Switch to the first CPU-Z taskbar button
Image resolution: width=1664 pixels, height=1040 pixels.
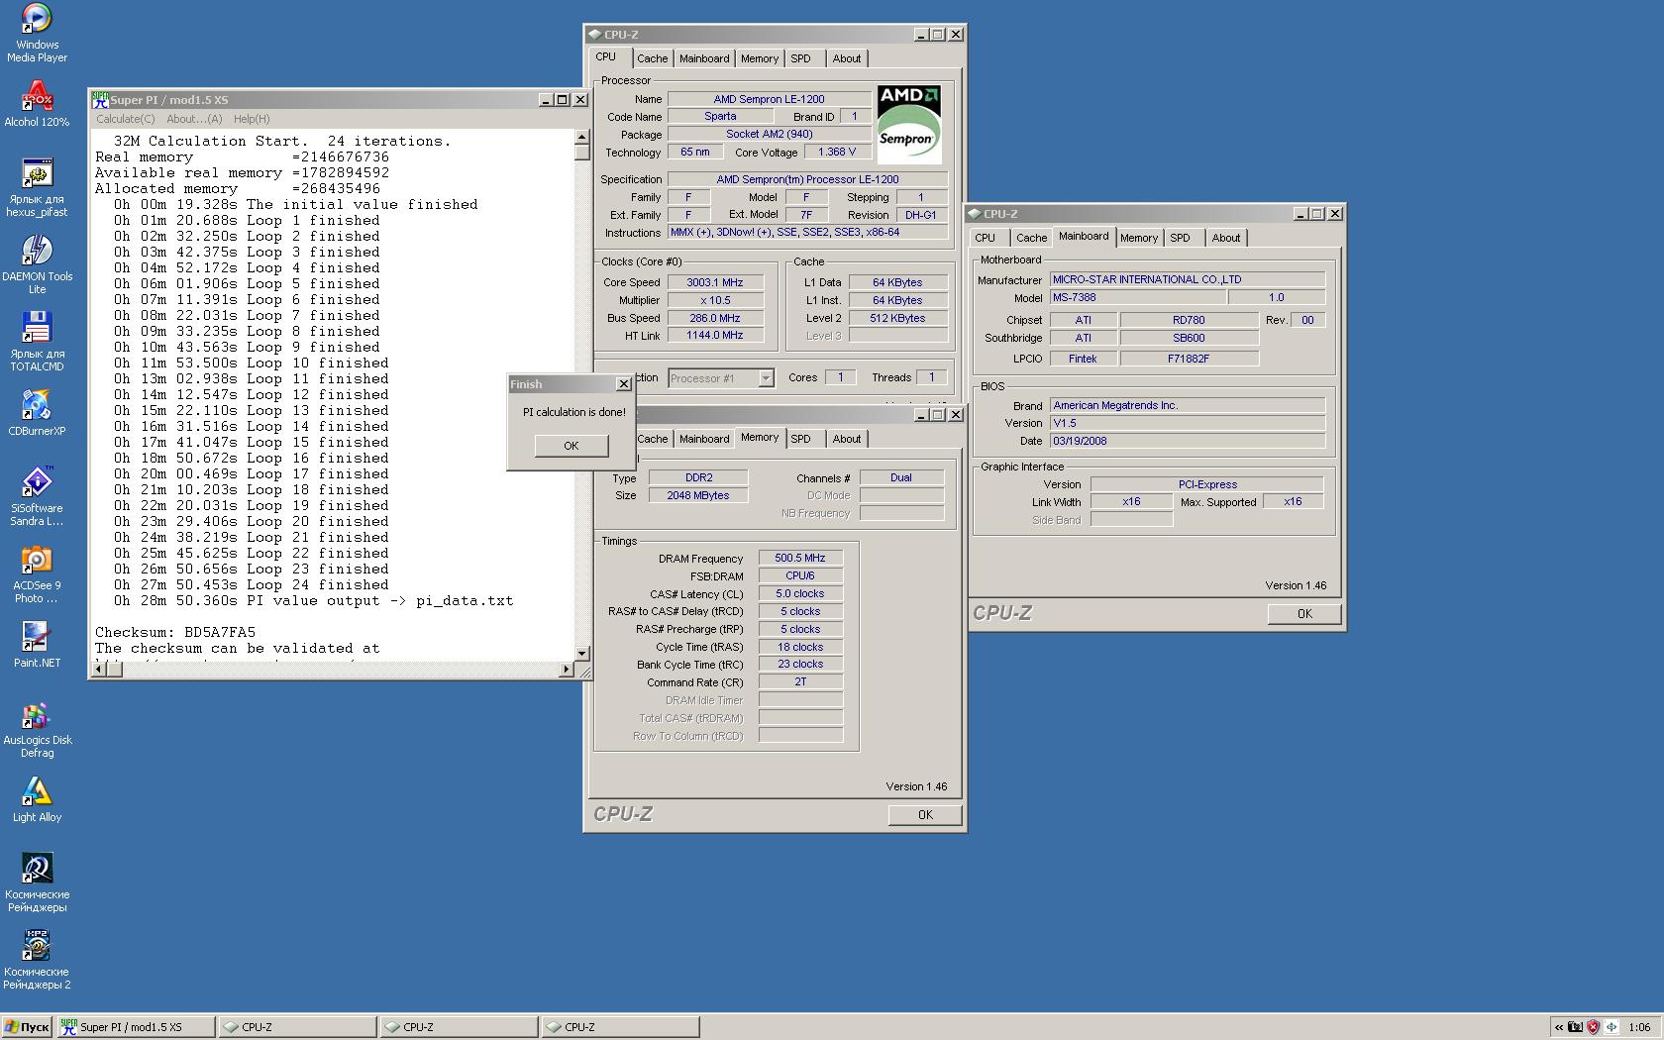(297, 1027)
